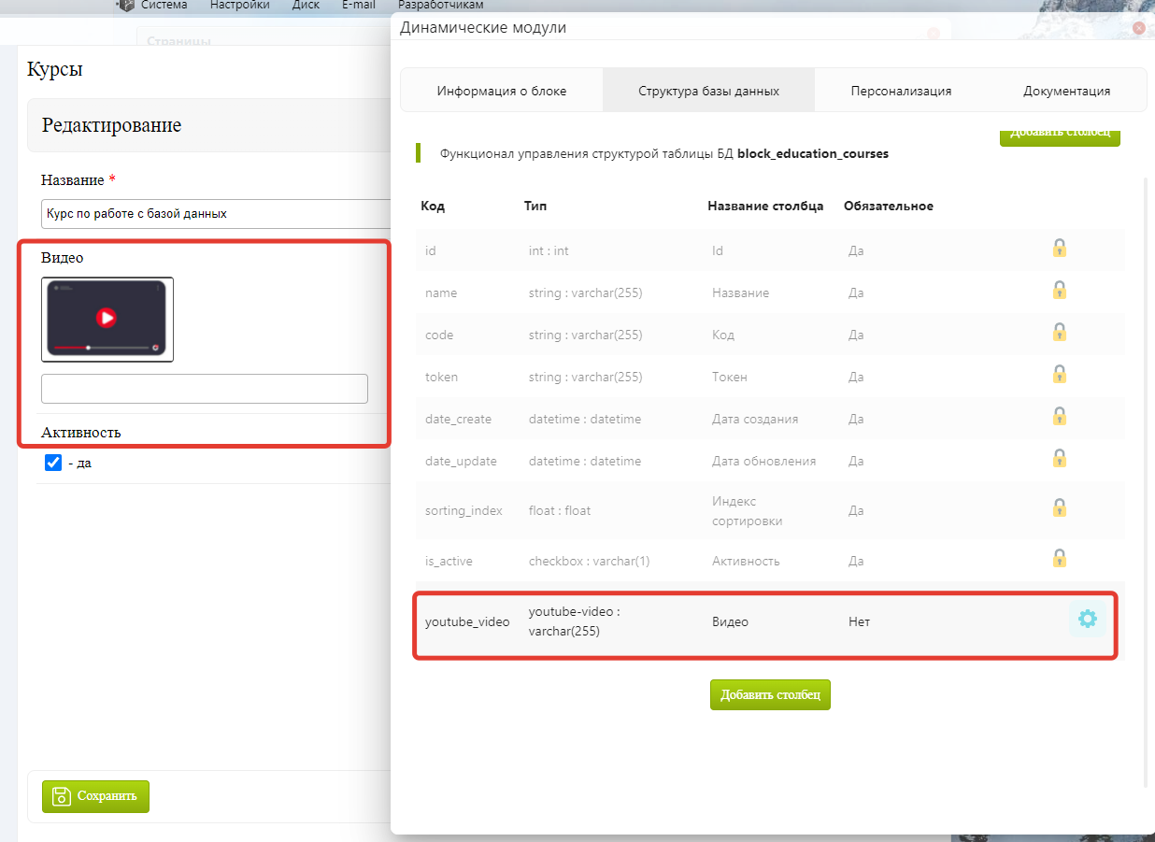Close the Динамические модули dialog

(x=1138, y=28)
